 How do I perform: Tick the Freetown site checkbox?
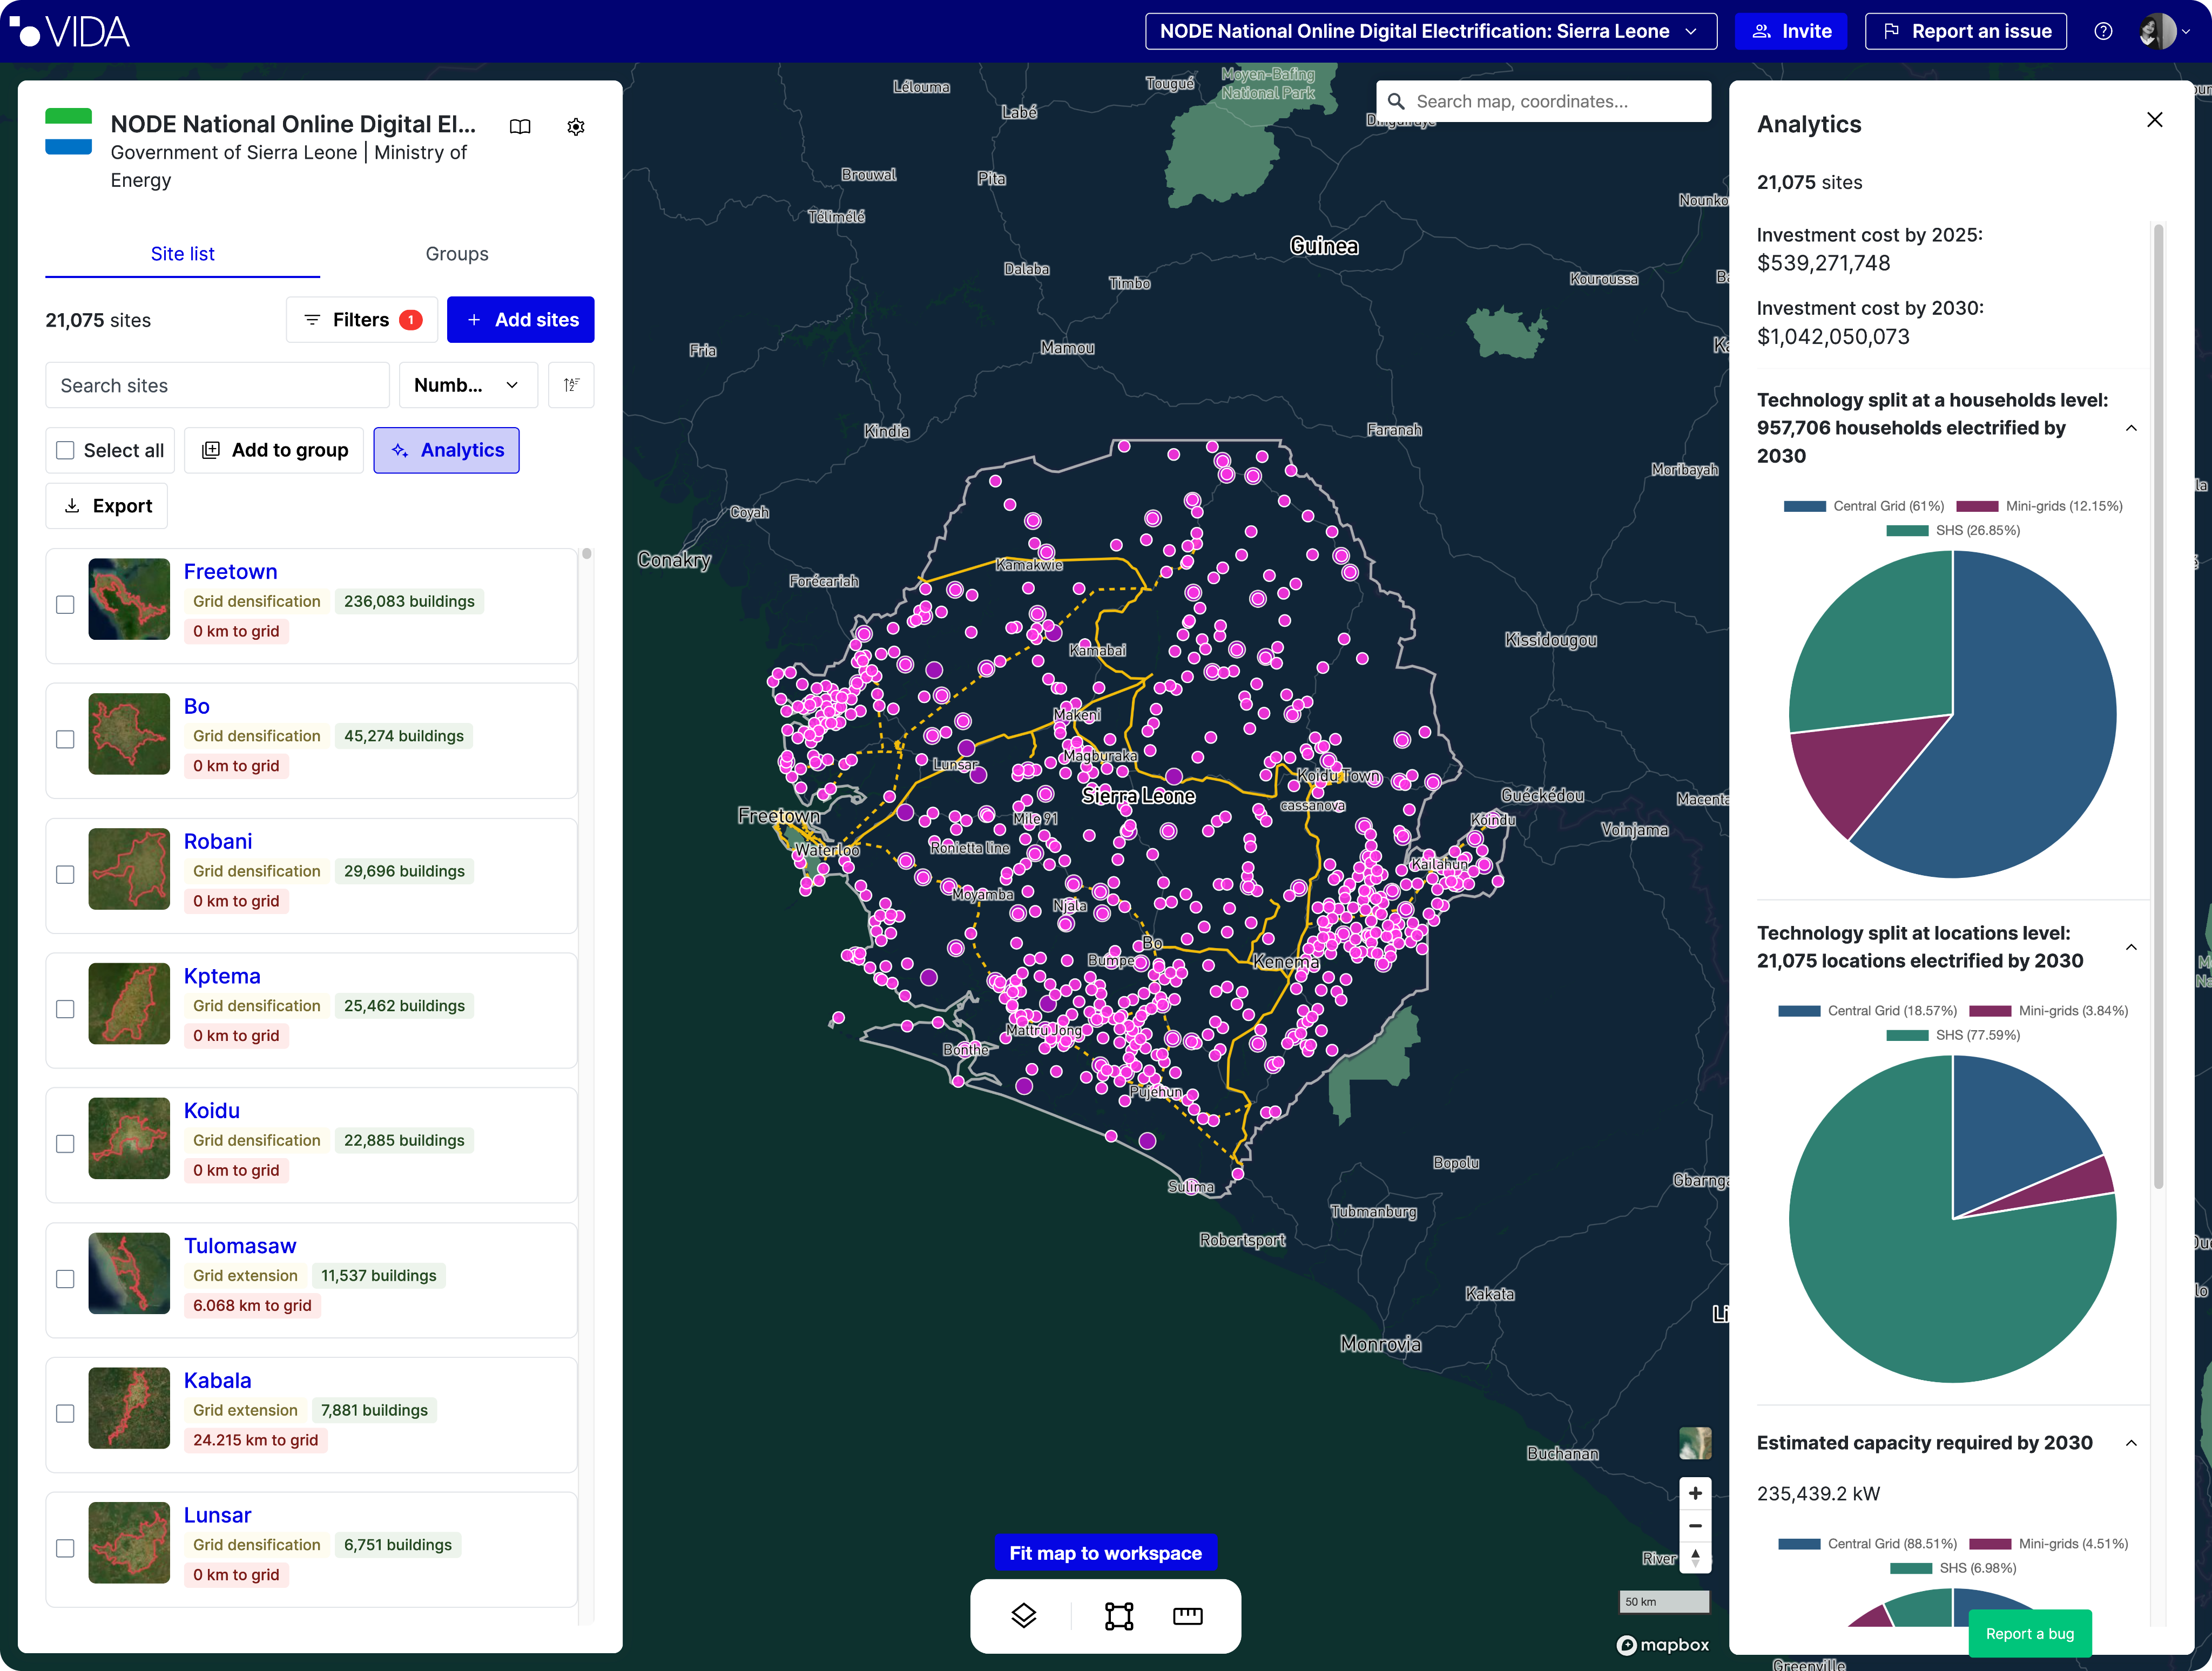click(x=66, y=604)
